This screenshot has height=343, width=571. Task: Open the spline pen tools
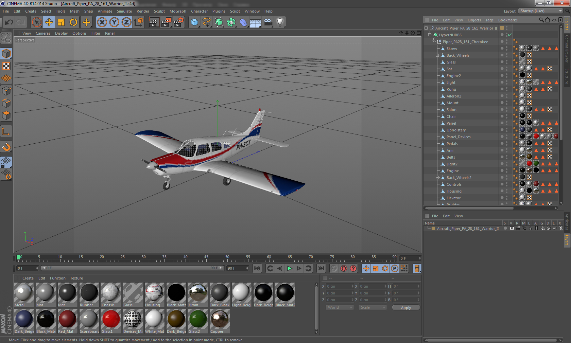pos(207,22)
